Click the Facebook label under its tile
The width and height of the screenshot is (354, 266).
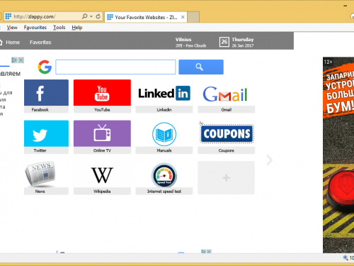(40, 110)
